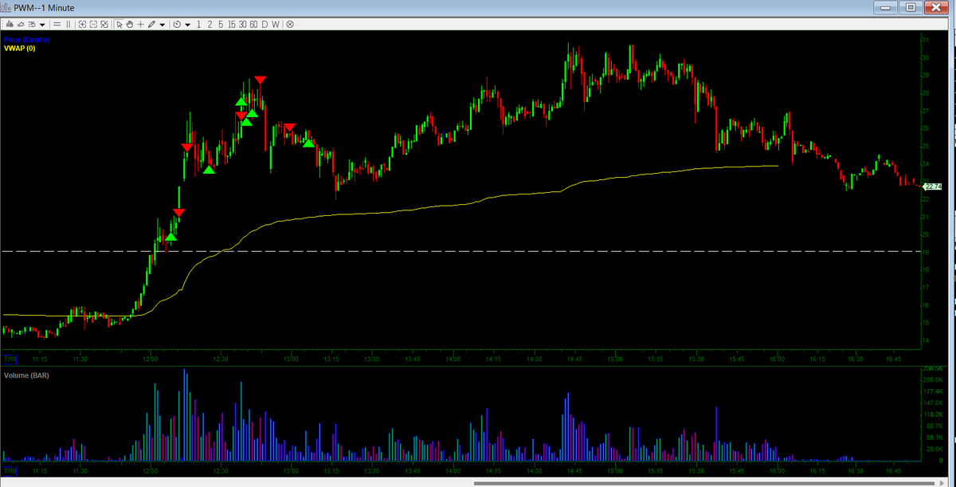Select the horizontal lines tool icon
Screen dimensions: 956x487
pos(57,24)
